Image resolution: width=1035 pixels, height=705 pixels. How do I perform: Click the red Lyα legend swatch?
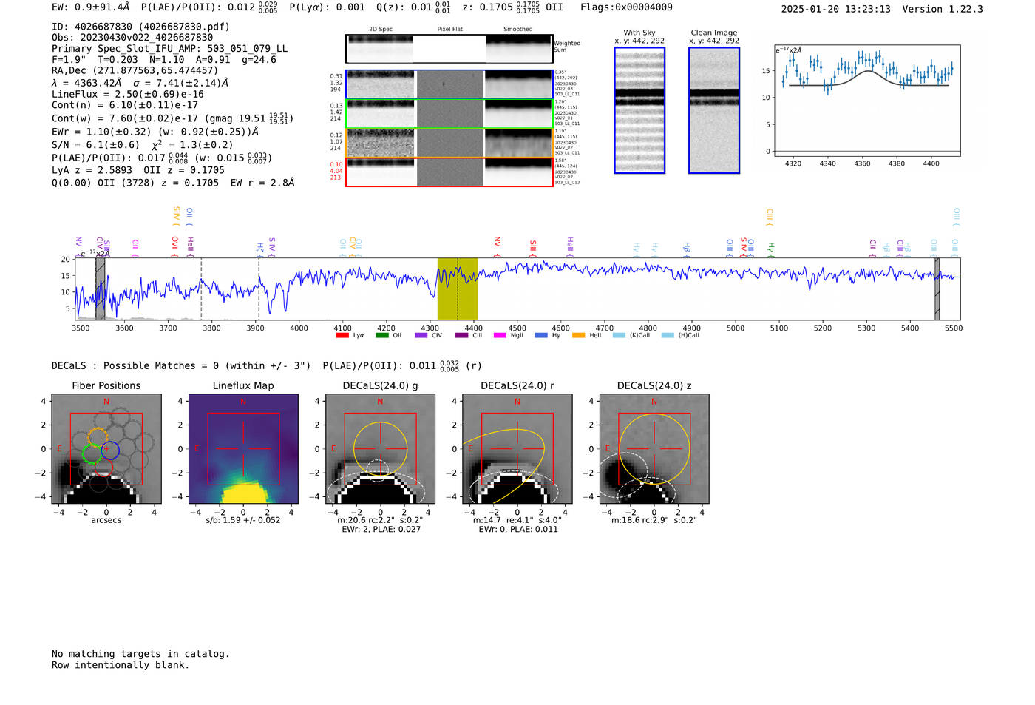[x=342, y=335]
